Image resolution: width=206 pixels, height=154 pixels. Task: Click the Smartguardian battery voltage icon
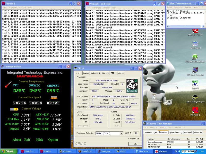click(14, 109)
